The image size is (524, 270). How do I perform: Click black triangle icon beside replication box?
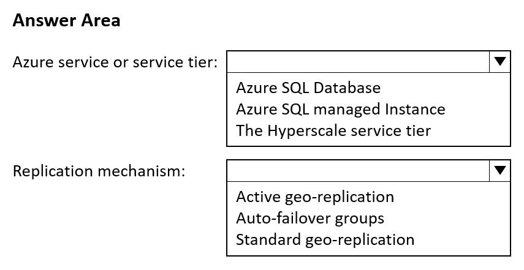[x=499, y=171]
